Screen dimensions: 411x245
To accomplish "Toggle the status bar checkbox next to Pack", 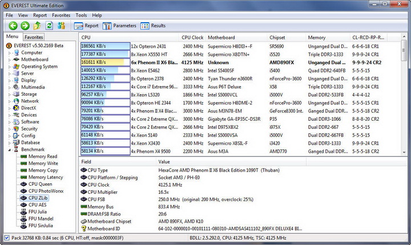I will [7, 238].
